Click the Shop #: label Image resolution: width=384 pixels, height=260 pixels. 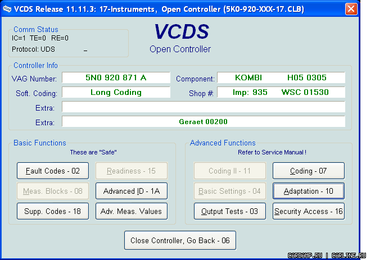[201, 93]
